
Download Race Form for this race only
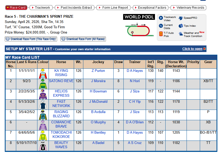click(x=31, y=39)
